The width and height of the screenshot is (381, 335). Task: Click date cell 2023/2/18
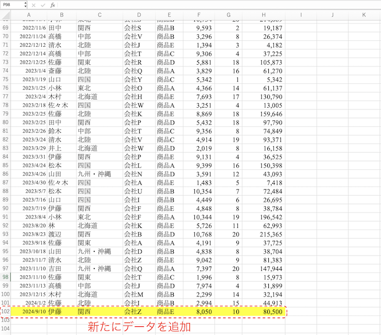click(x=29, y=106)
